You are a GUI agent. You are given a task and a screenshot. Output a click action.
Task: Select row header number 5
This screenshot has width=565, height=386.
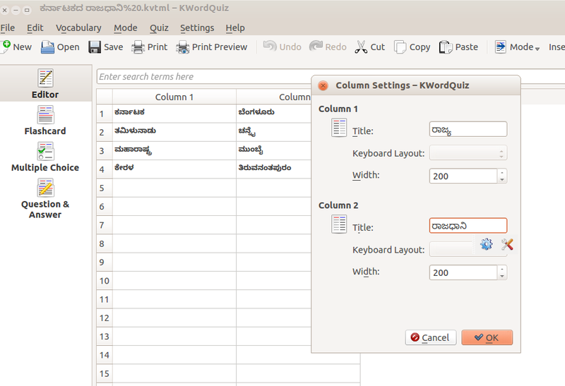pos(105,188)
